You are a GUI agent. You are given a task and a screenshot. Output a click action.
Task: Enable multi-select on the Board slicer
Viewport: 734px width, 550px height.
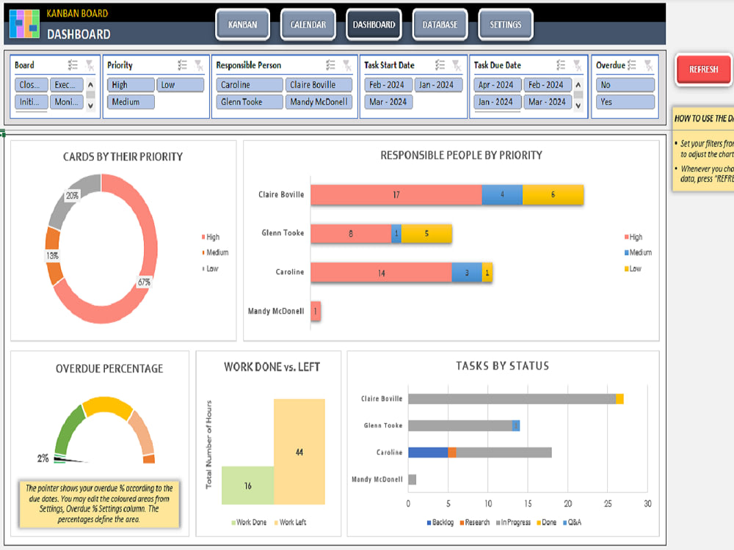coord(71,65)
